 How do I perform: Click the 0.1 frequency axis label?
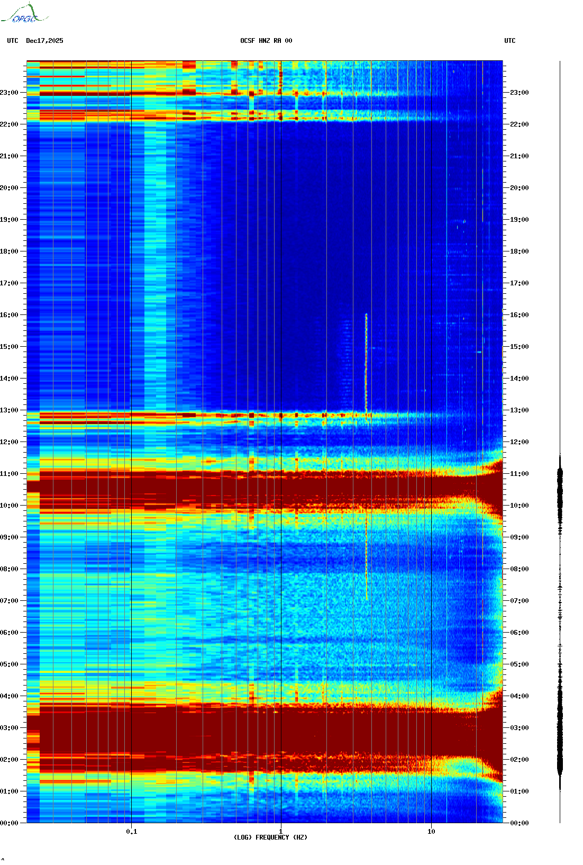click(131, 831)
